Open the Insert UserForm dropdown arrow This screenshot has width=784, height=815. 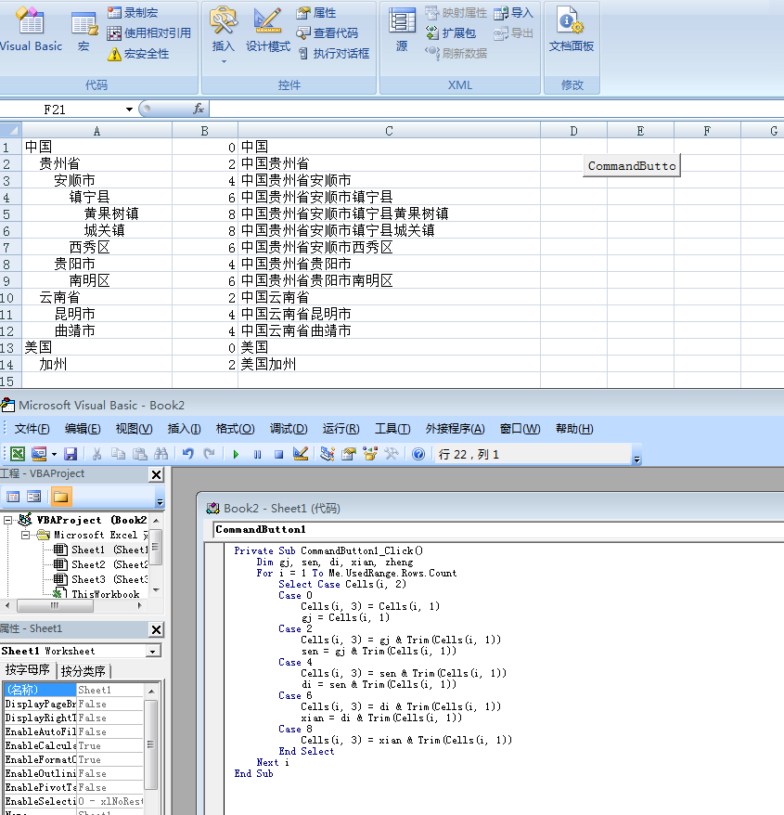tap(54, 454)
